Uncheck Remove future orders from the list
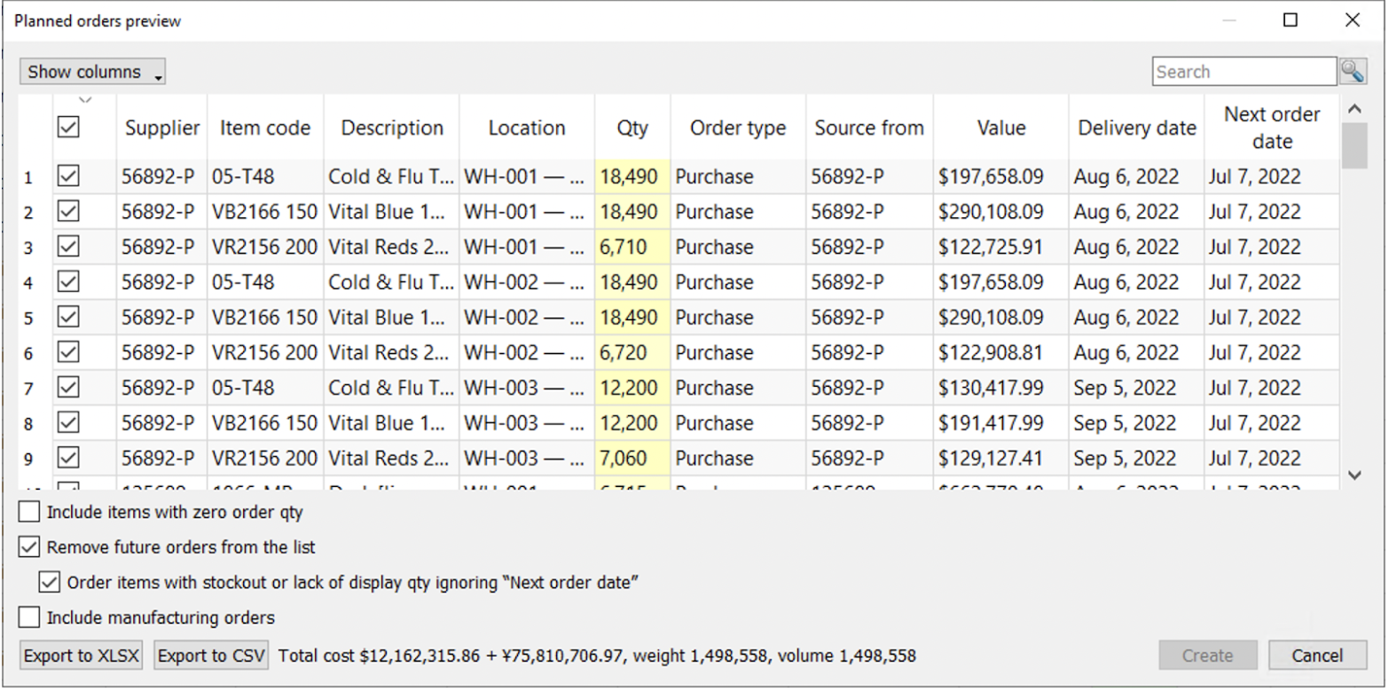The width and height of the screenshot is (1389, 692). coord(29,547)
